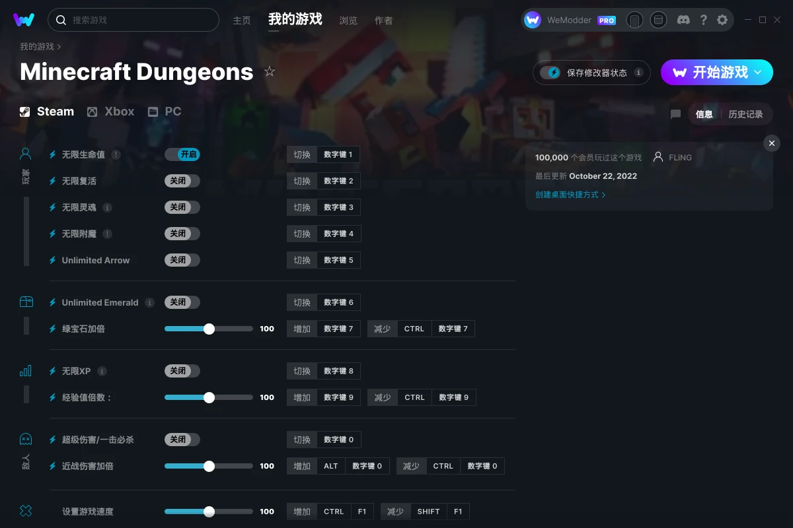Click the lightning icon beside 绿宝石加倍
Image resolution: width=793 pixels, height=528 pixels.
(53, 329)
